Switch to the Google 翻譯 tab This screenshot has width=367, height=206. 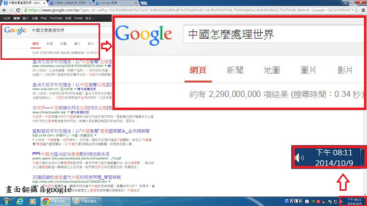pyautogui.click(x=116, y=3)
